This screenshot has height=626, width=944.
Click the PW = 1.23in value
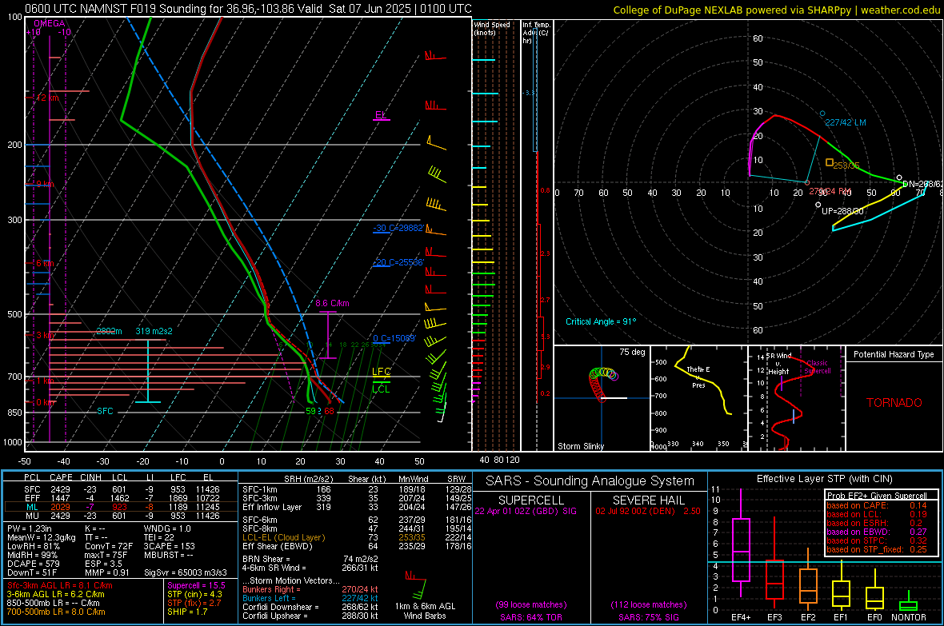pyautogui.click(x=30, y=528)
